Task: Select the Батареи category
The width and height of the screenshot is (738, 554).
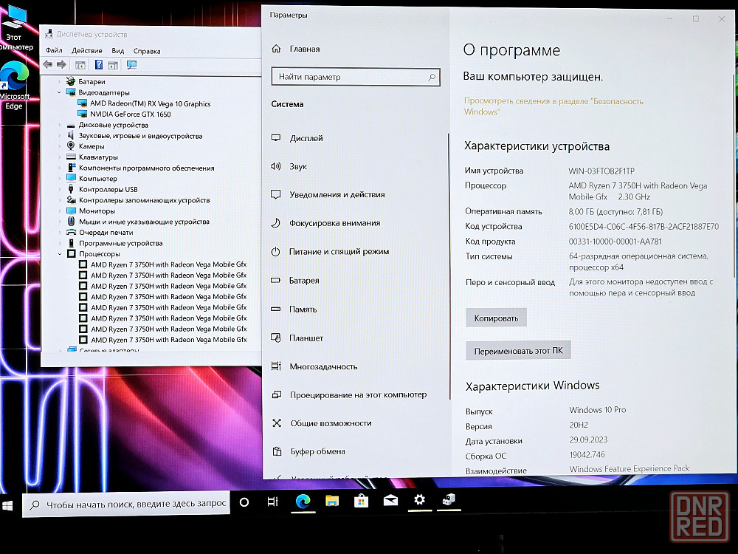Action: [x=92, y=82]
